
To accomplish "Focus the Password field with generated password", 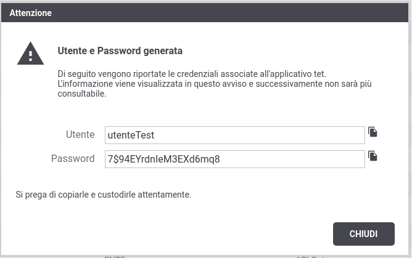I will (x=234, y=159).
